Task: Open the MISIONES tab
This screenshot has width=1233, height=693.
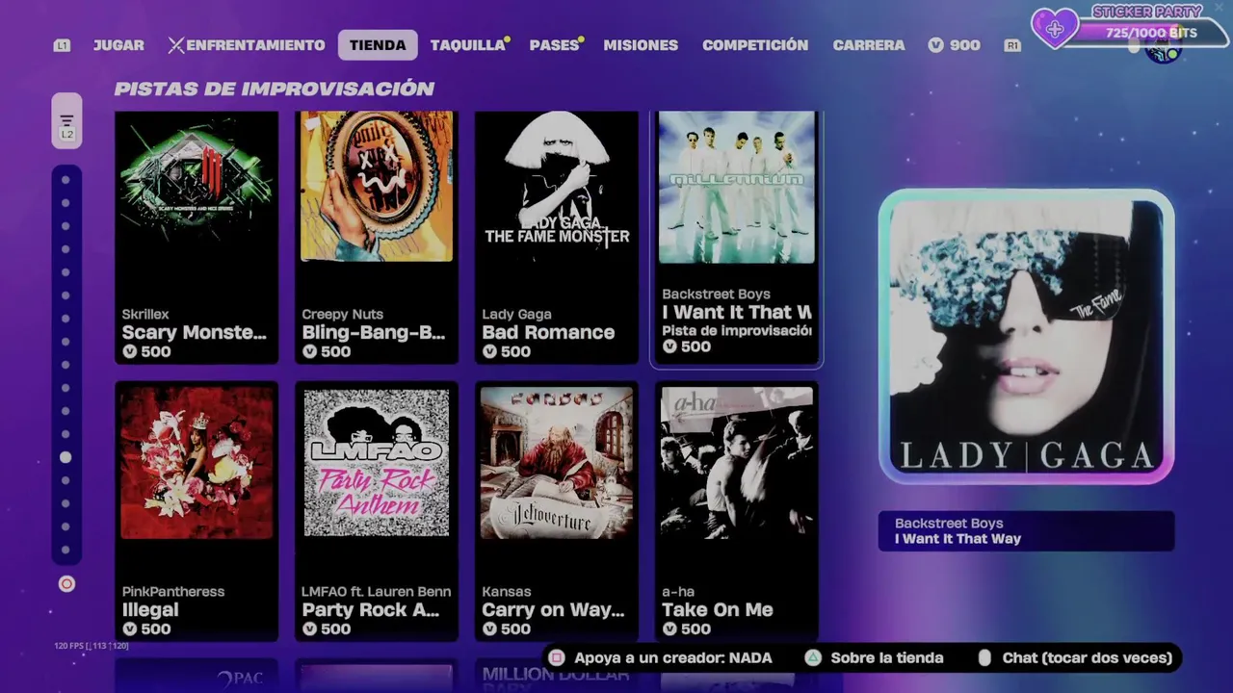Action: 641,45
